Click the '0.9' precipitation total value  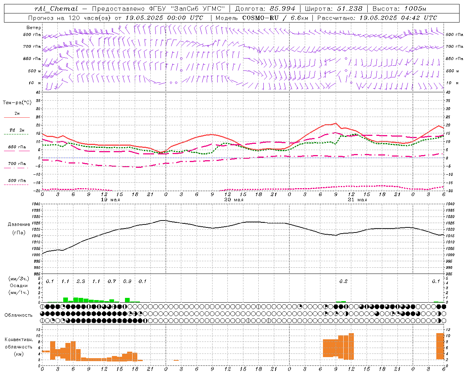[127, 281]
